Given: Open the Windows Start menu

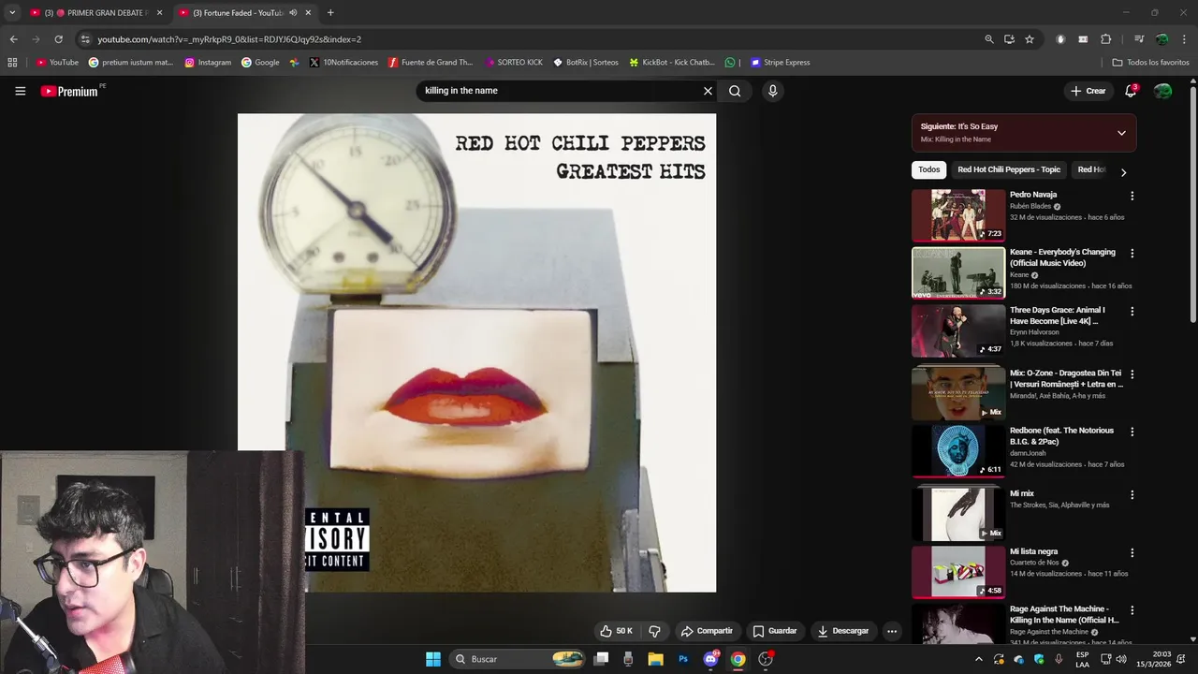Looking at the screenshot, I should point(433,659).
